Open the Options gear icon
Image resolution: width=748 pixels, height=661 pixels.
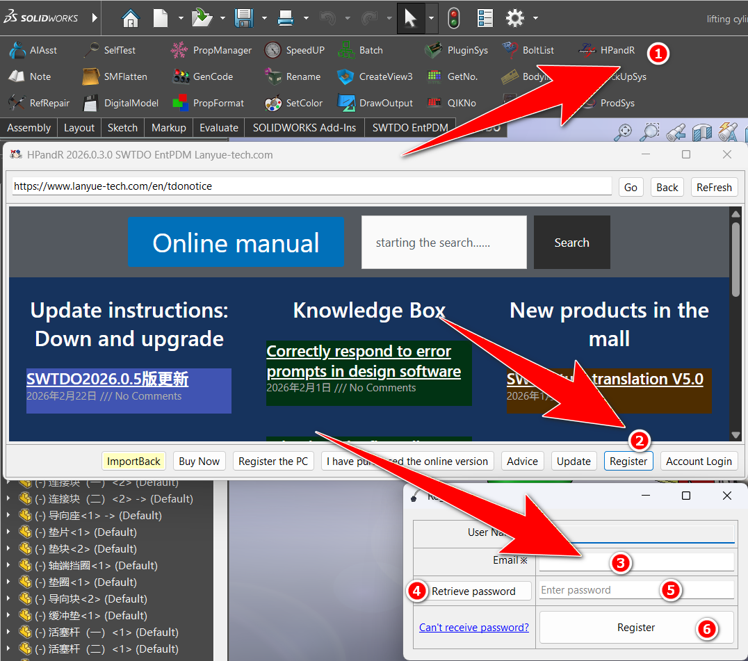[x=514, y=18]
